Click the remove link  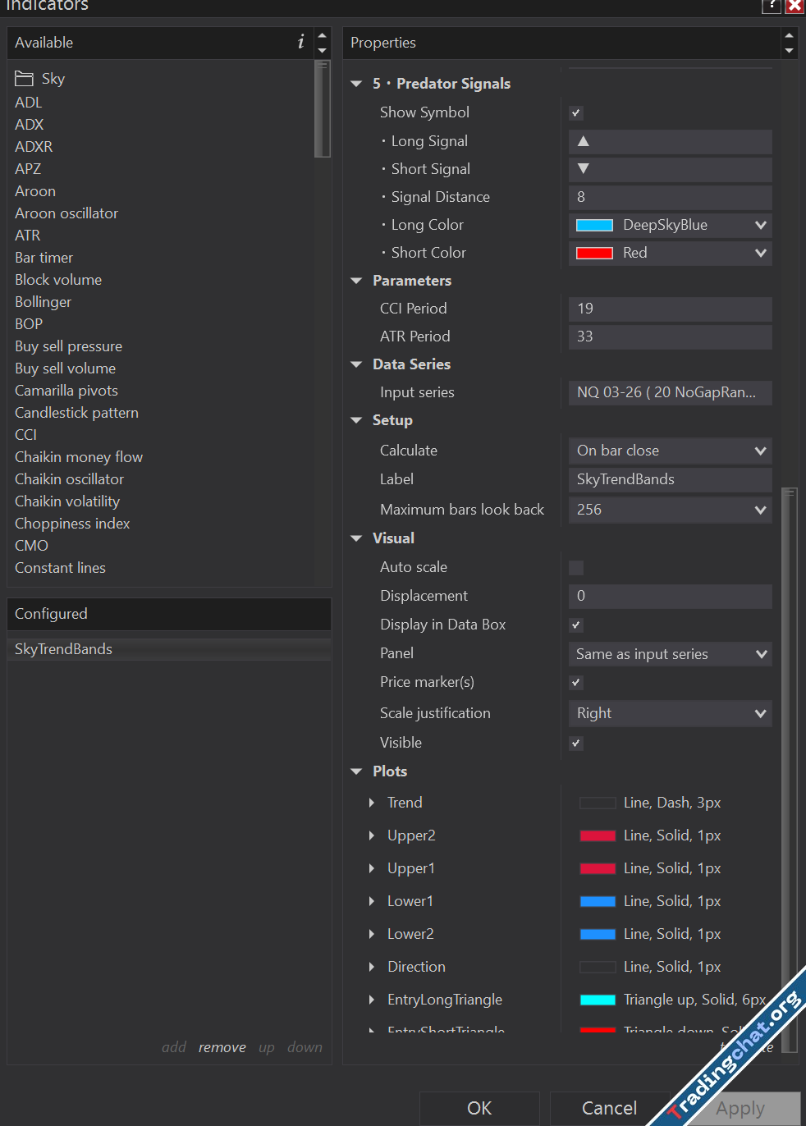tap(222, 1047)
